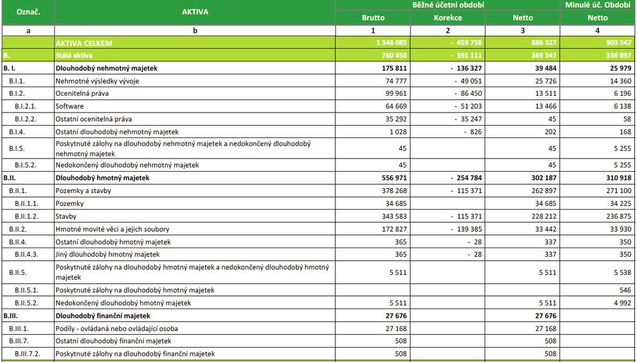Select the designation 'B.I.2.1.'
Image resolution: width=637 pixels, height=362 pixels.
(26, 106)
